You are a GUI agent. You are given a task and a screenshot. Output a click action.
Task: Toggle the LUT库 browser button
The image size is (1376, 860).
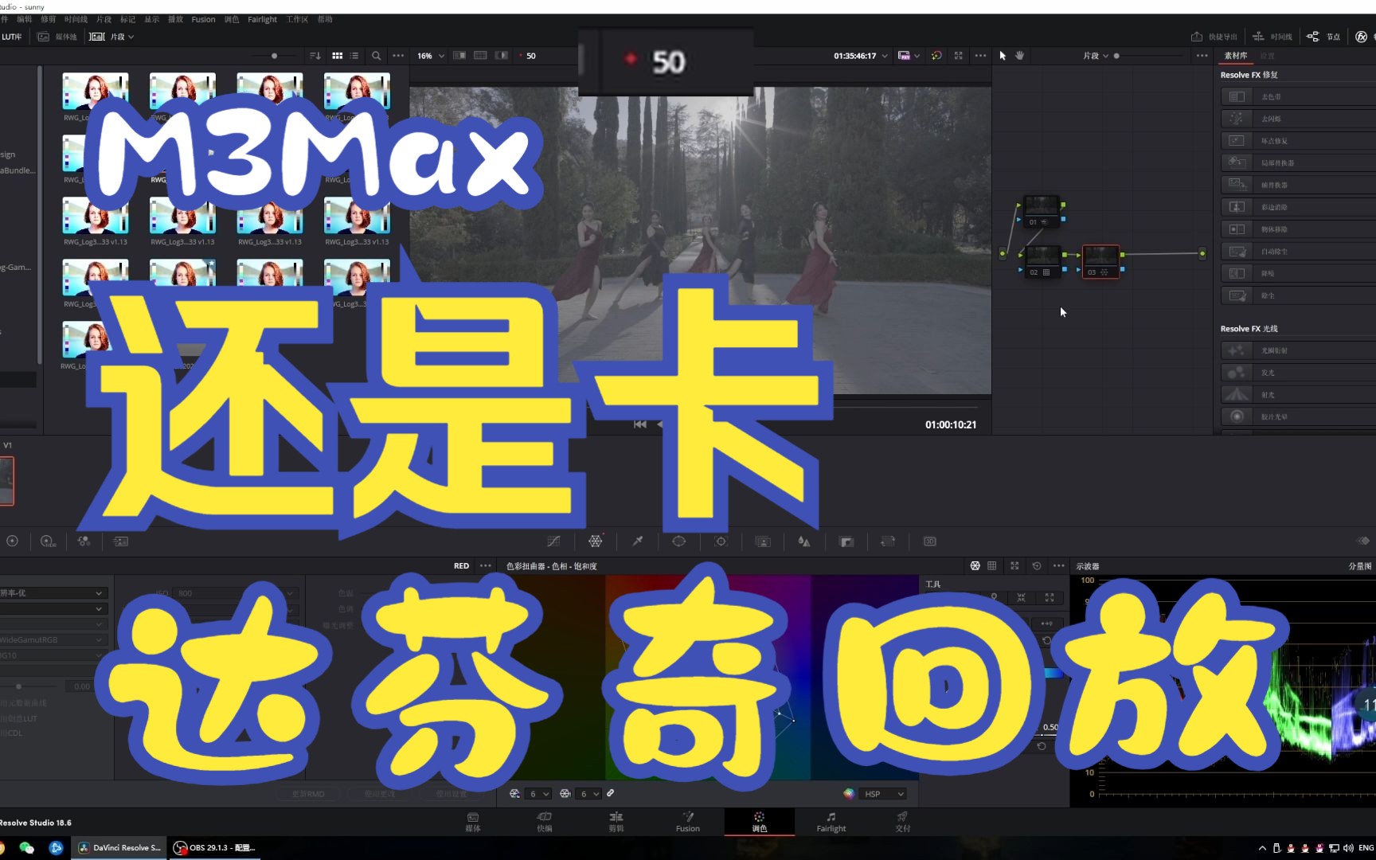click(x=12, y=37)
